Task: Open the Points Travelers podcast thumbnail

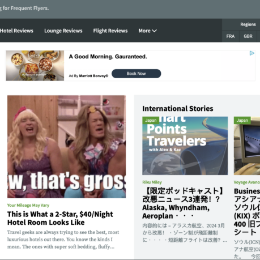Action: 185,146
